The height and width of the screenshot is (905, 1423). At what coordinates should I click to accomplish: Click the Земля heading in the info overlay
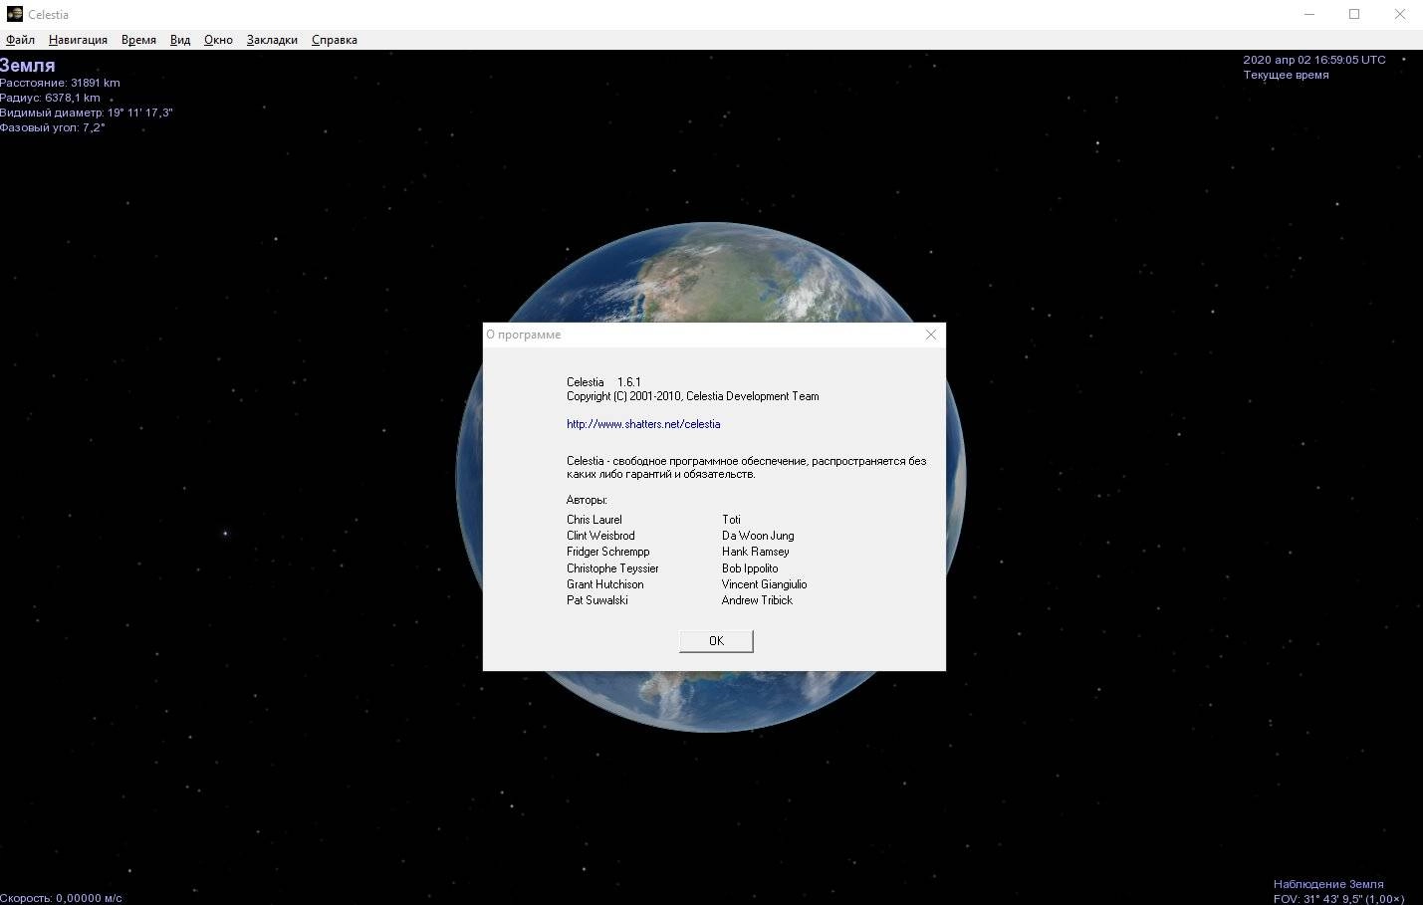point(28,66)
